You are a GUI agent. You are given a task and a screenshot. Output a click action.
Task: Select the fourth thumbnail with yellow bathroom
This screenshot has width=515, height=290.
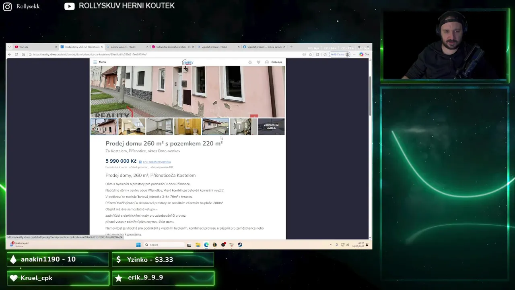click(x=187, y=126)
